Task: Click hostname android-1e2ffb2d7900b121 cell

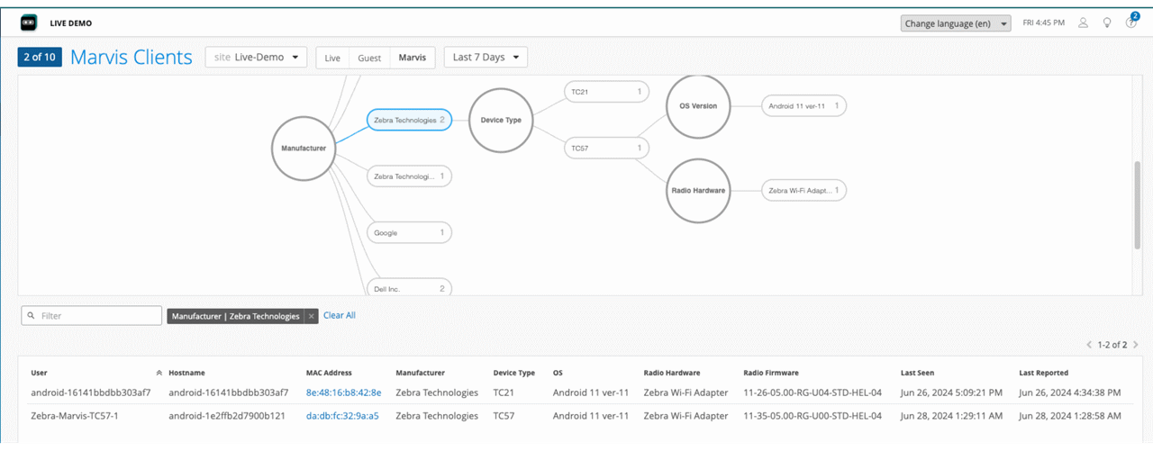Action: click(x=227, y=416)
